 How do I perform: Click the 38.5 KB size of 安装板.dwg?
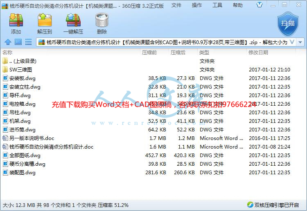(157, 78)
